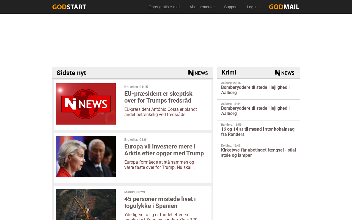Open the train accident crane thumbnail

[86, 204]
